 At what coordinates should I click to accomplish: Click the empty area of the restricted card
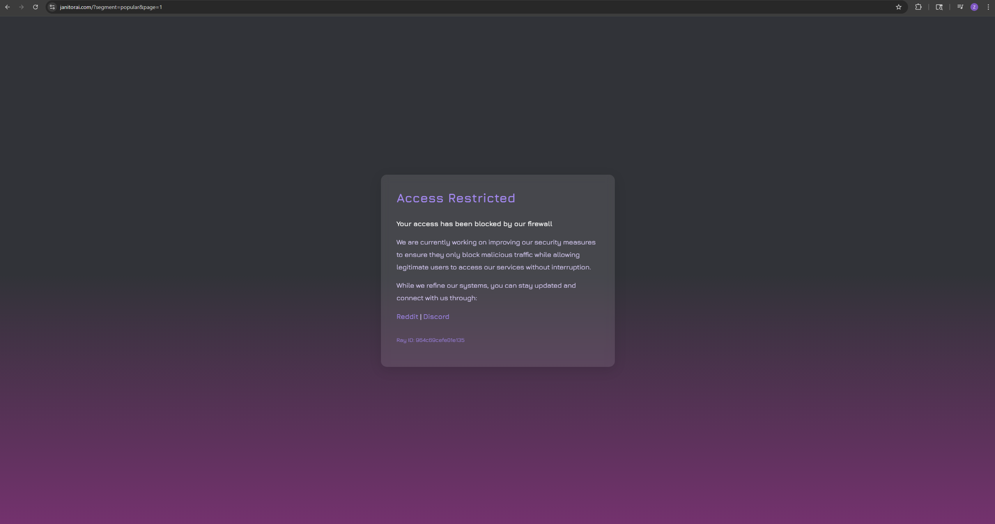[554, 343]
